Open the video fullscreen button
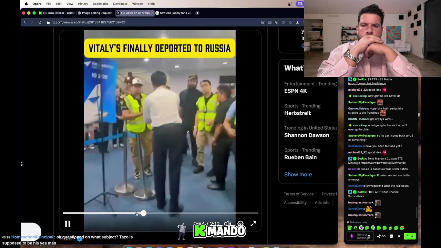 253,224
